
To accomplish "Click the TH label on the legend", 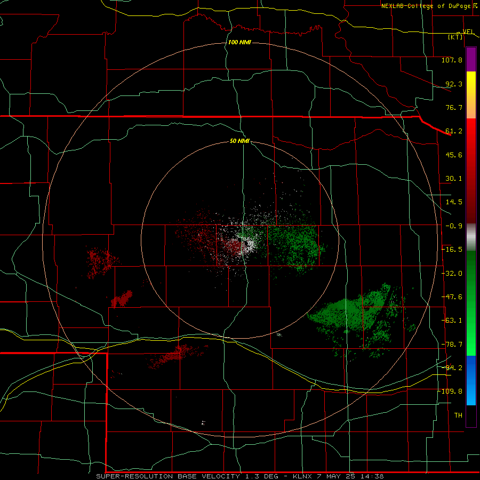I will [x=458, y=415].
